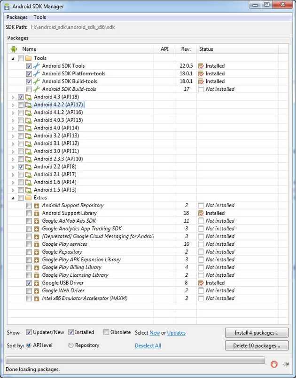
Task: Click the Google Play Billing Library package icon
Action: click(36, 267)
